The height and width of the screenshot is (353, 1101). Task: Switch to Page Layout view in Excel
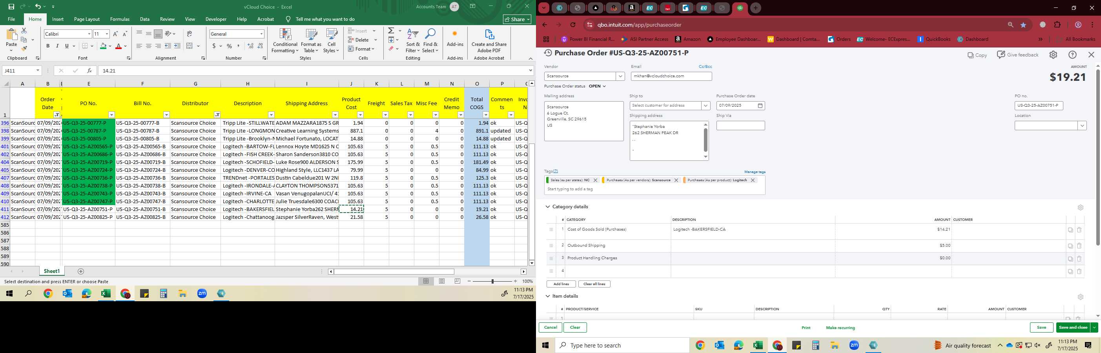point(442,281)
